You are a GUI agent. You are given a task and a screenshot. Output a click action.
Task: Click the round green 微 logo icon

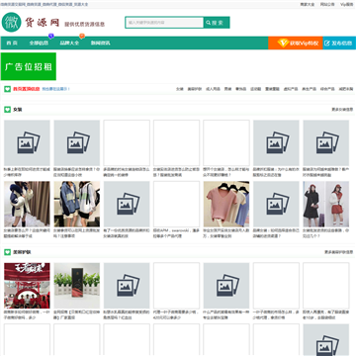coord(12,22)
